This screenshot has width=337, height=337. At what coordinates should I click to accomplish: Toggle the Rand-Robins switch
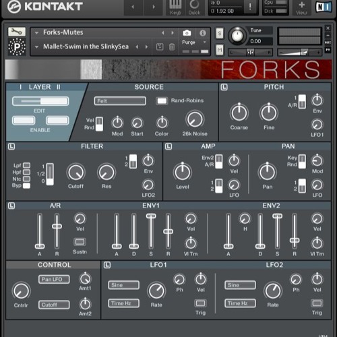coord(162,101)
